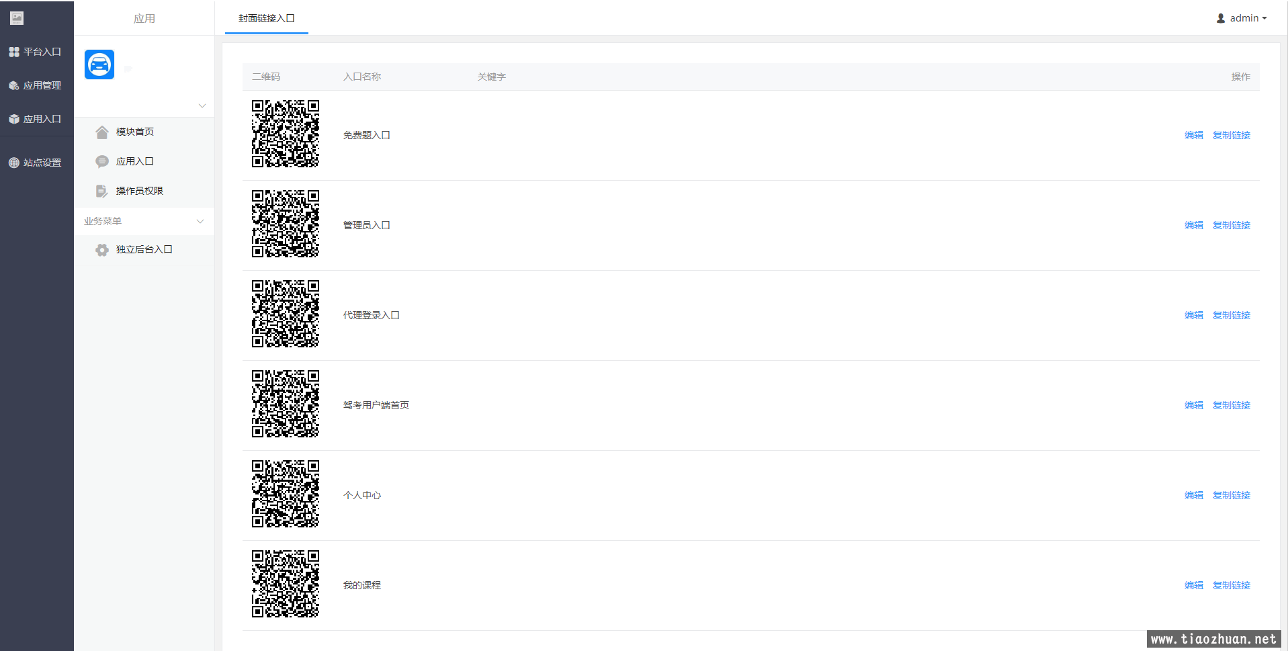1288x651 pixels.
Task: Click the QR code for 个人中心
Action: click(x=286, y=494)
